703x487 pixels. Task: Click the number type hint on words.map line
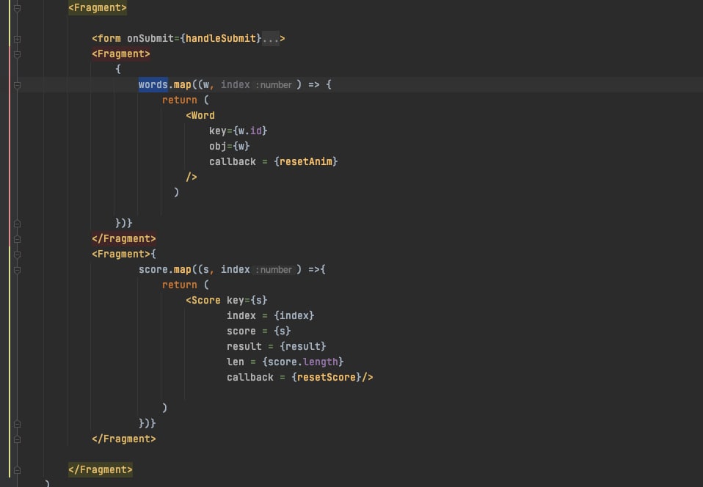point(274,85)
